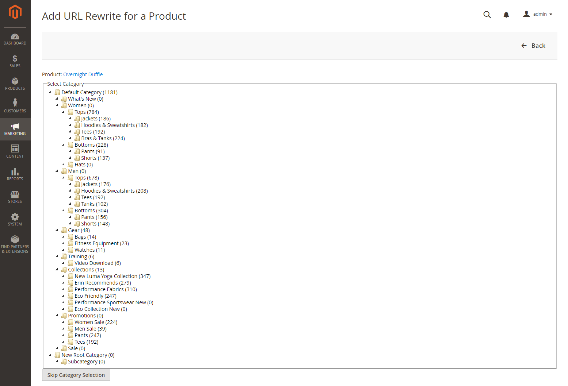
Task: Click the admin user avatar icon
Action: click(x=526, y=14)
